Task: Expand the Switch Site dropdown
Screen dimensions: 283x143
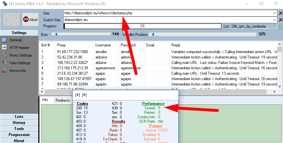Action: tap(274, 20)
